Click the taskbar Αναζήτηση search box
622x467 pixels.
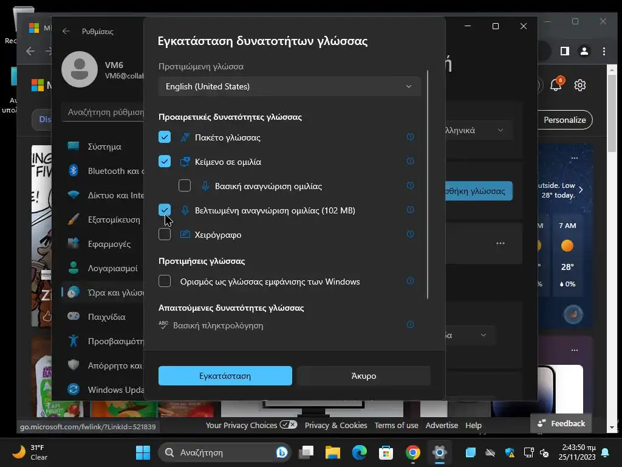(225, 452)
